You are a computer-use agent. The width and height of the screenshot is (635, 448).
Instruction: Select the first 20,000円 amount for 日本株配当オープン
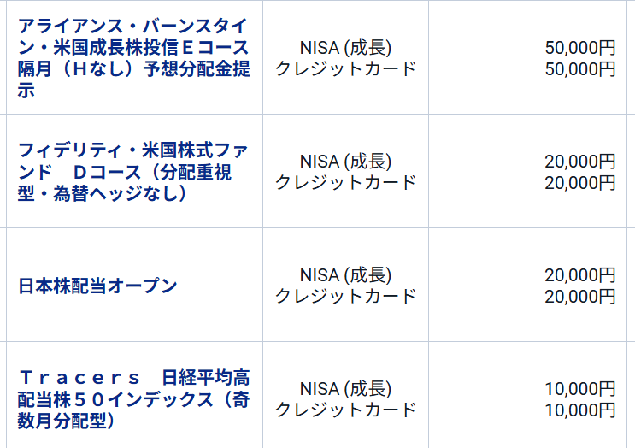tap(579, 275)
